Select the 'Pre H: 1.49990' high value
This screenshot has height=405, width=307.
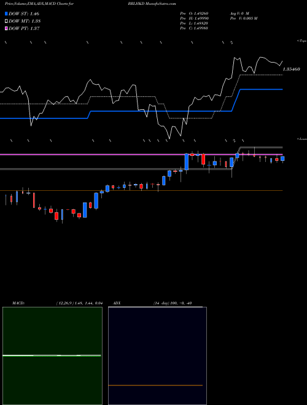click(x=194, y=18)
